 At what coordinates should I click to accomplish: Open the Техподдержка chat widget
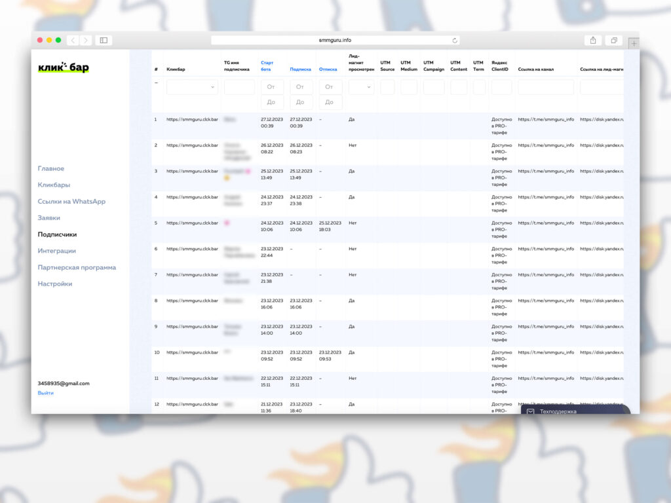(x=575, y=411)
